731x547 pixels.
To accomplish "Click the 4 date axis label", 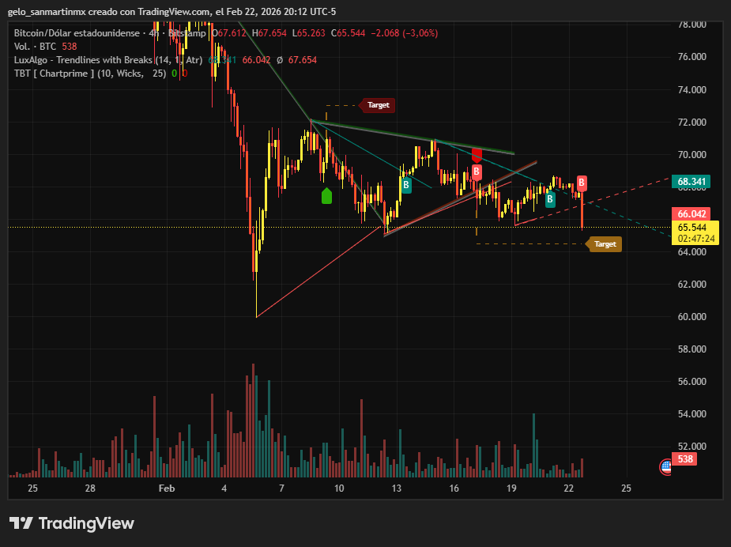I will [224, 489].
